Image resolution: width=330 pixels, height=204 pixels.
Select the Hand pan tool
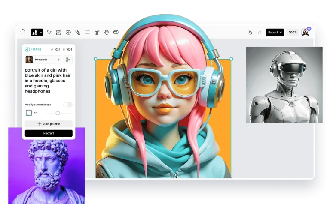coord(107,32)
